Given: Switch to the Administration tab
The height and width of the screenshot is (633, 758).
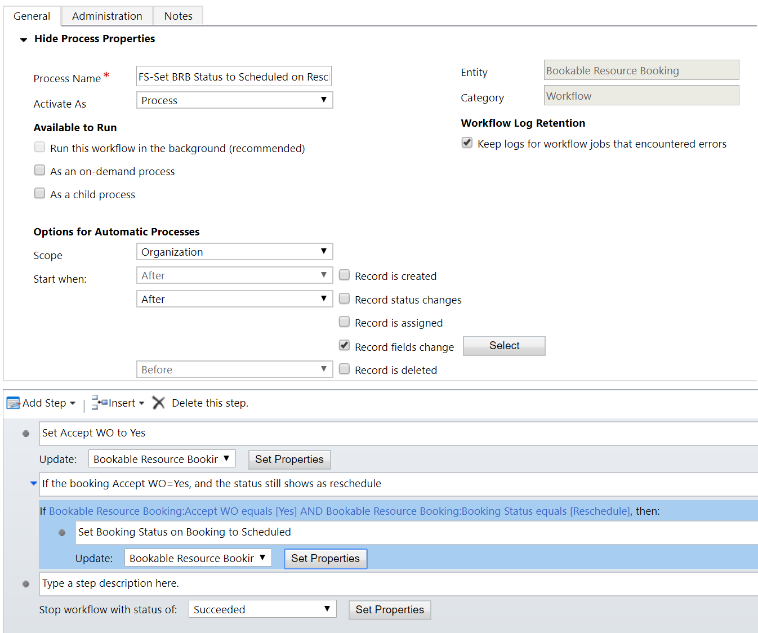Looking at the screenshot, I should click(x=107, y=16).
